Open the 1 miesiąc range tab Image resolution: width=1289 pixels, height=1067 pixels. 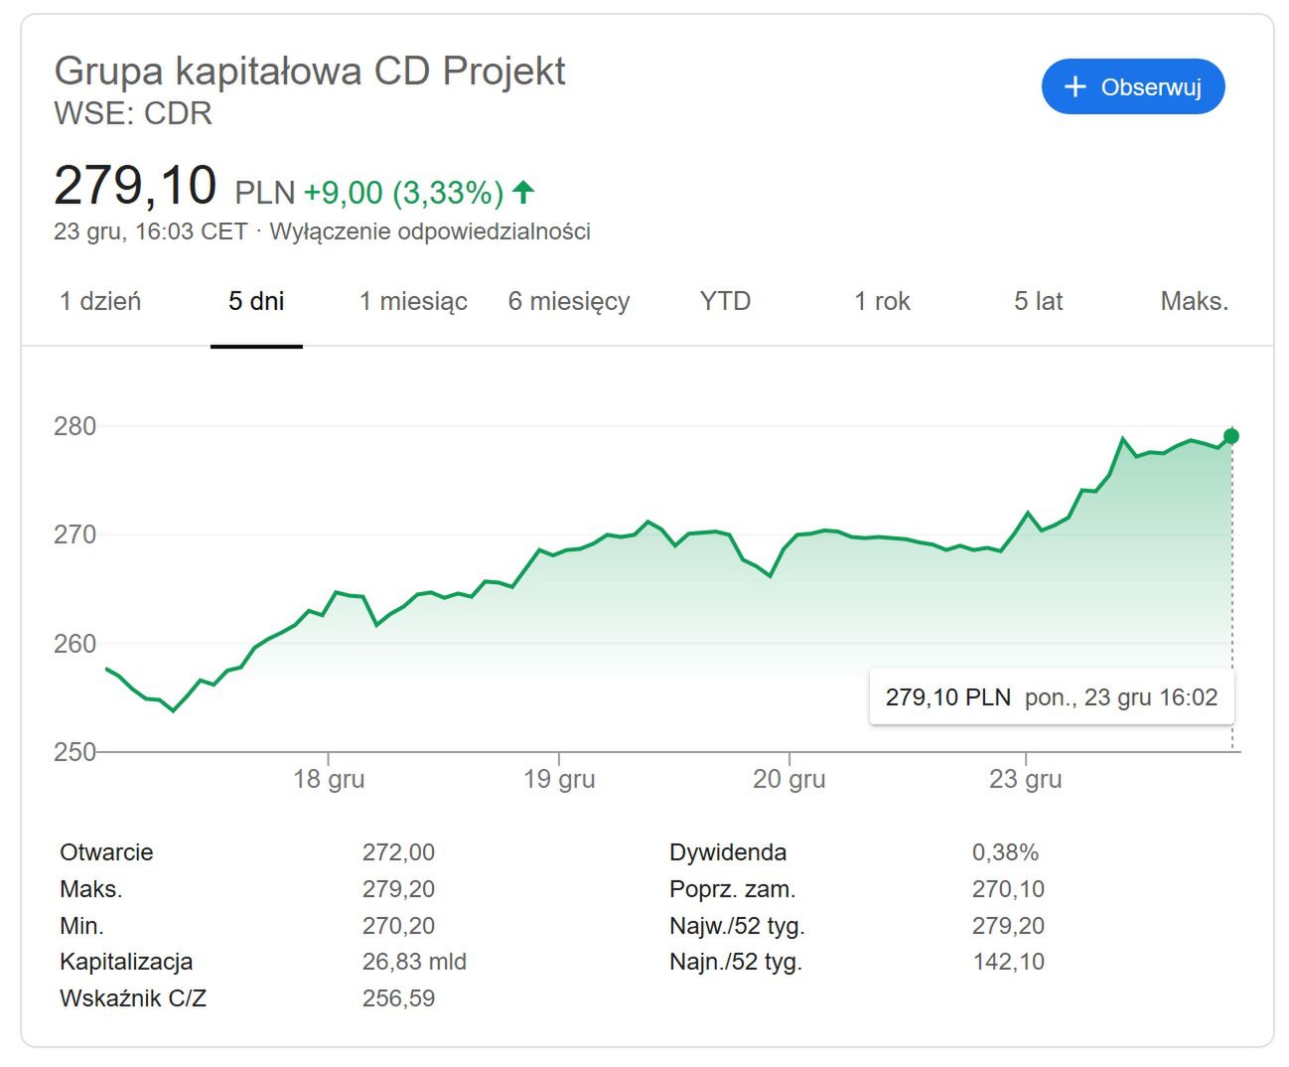click(413, 301)
